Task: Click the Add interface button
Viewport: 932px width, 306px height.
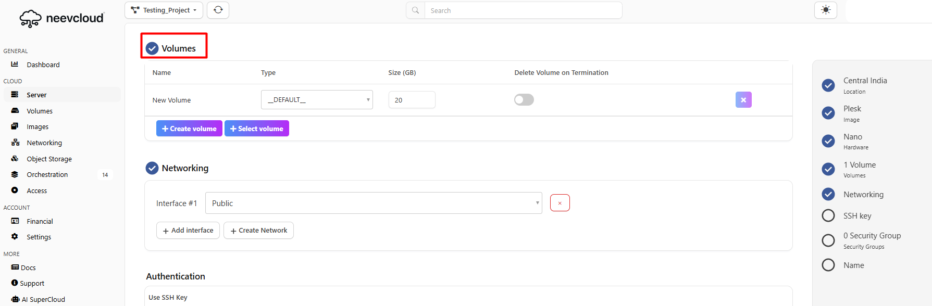Action: pyautogui.click(x=188, y=231)
